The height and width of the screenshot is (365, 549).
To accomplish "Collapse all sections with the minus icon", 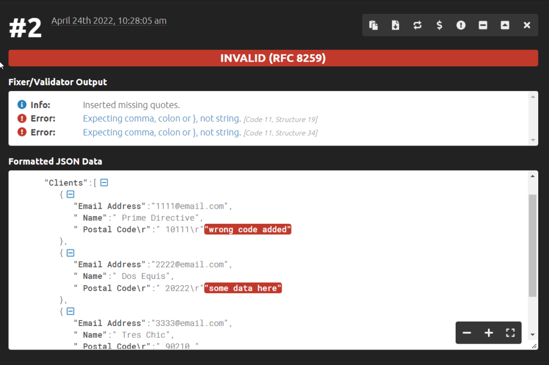I will point(483,25).
